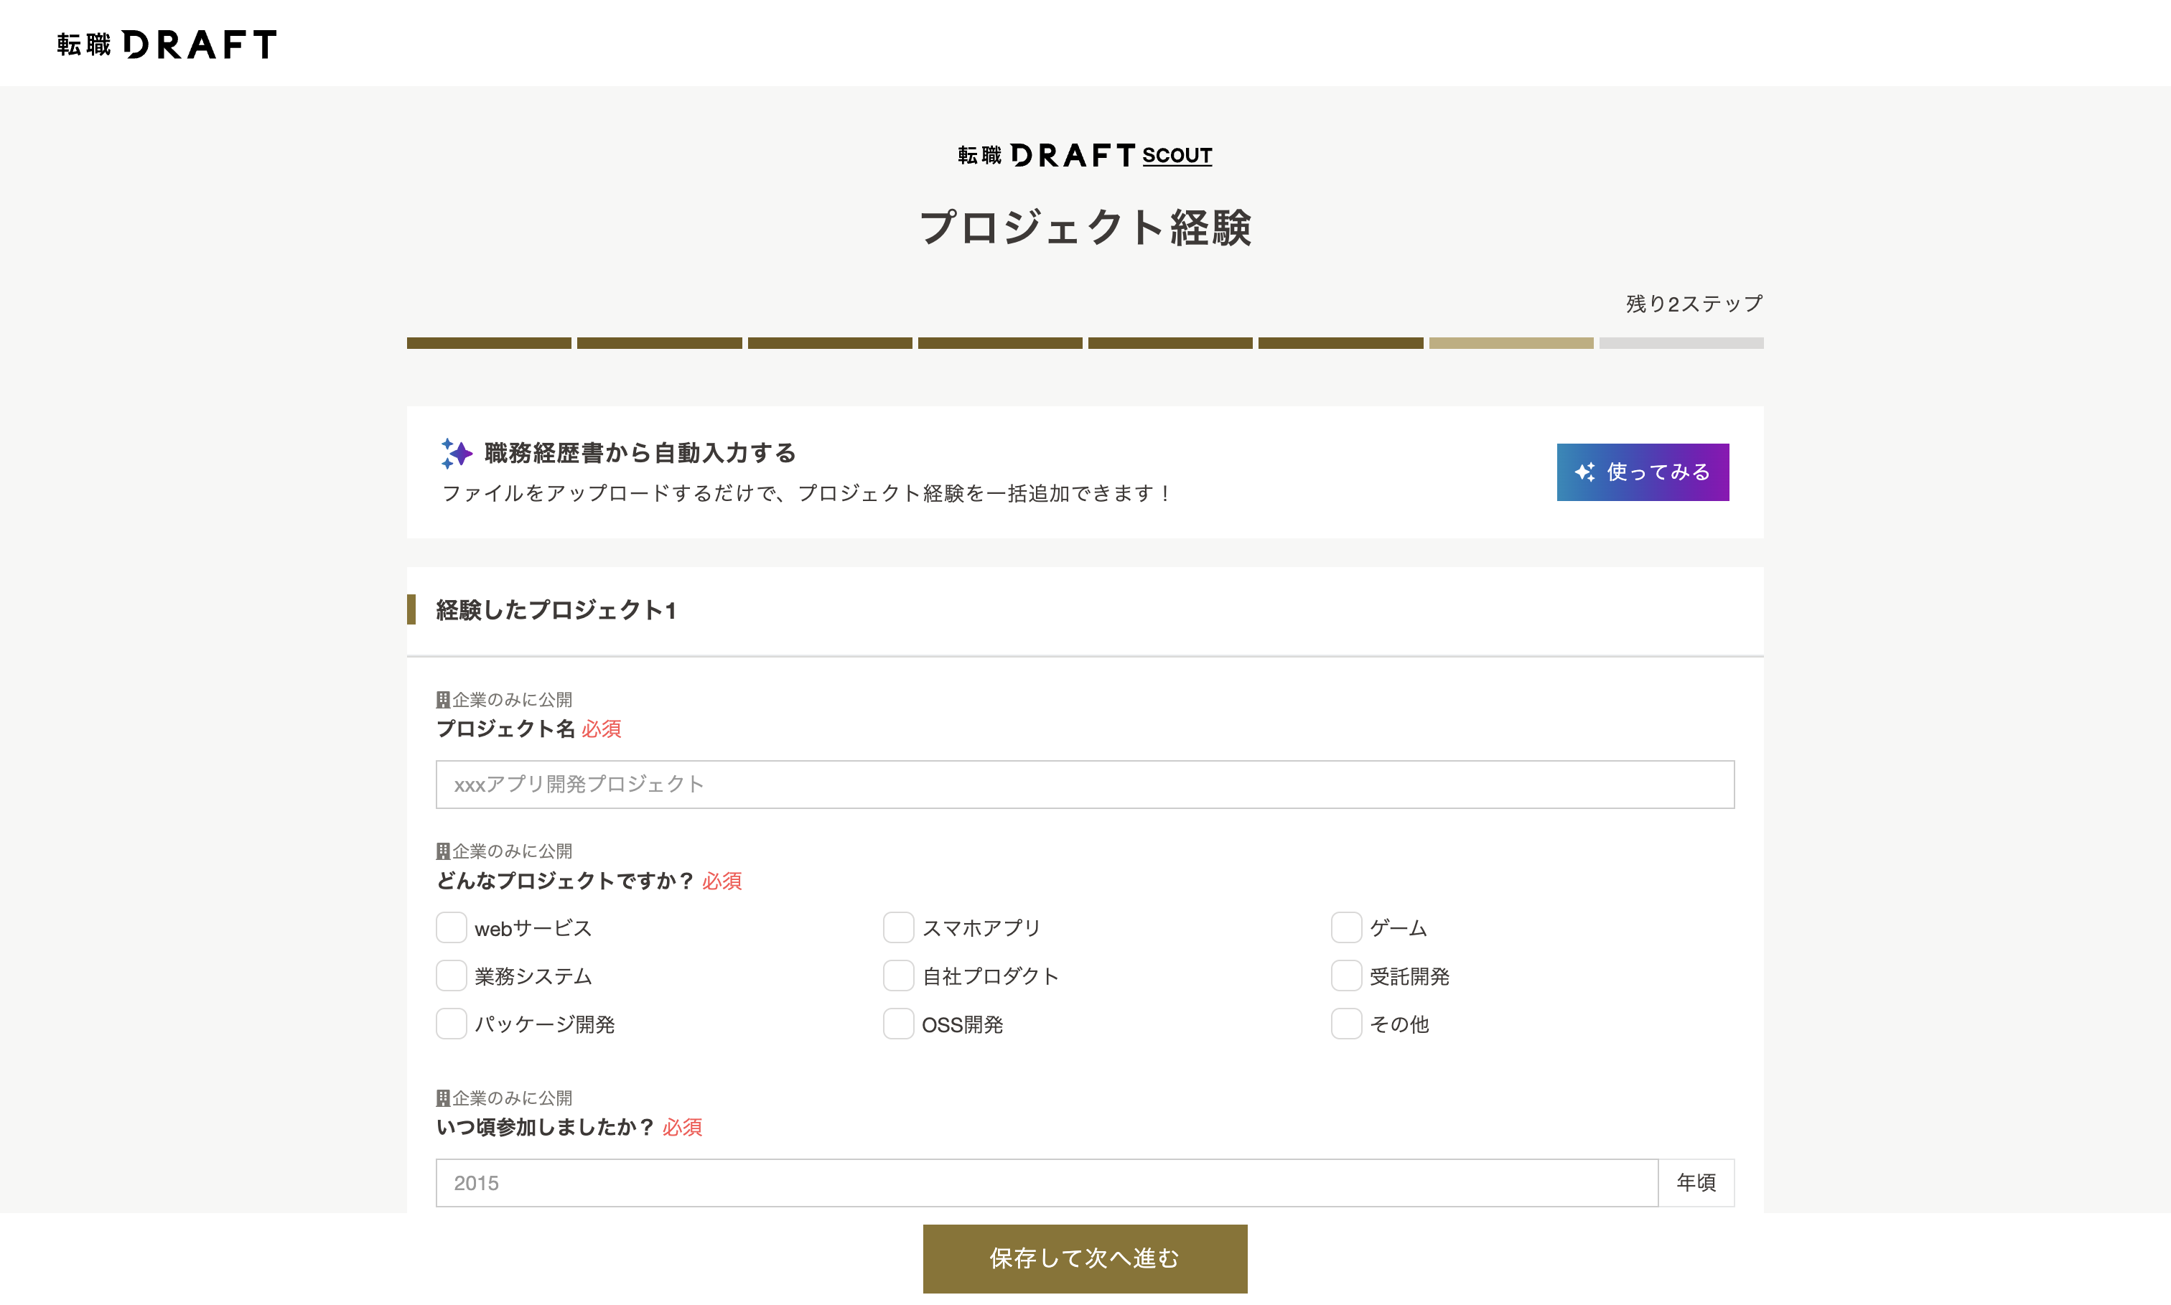Click sparkle icon beside 職務経歴書から自動入力する
Screen dimensions: 2171x1305
(457, 453)
